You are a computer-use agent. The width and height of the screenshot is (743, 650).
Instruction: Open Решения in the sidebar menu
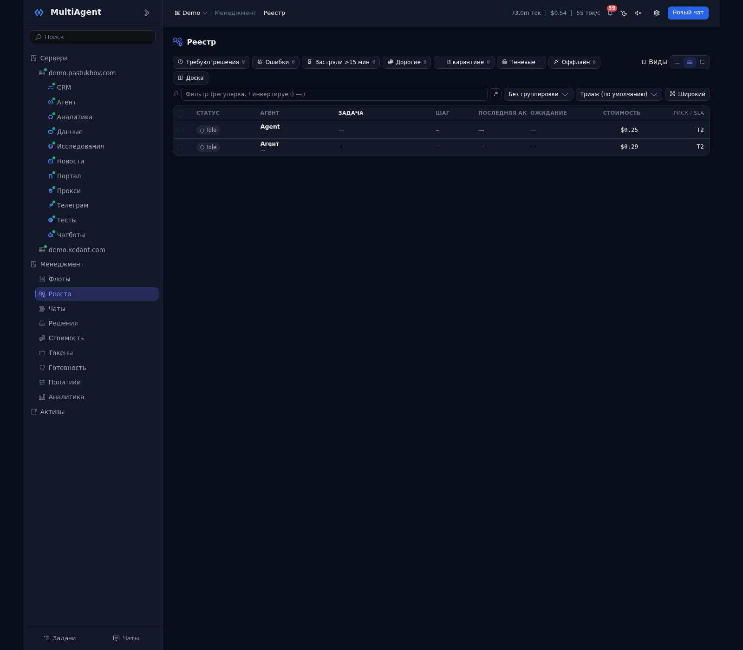[97, 323]
